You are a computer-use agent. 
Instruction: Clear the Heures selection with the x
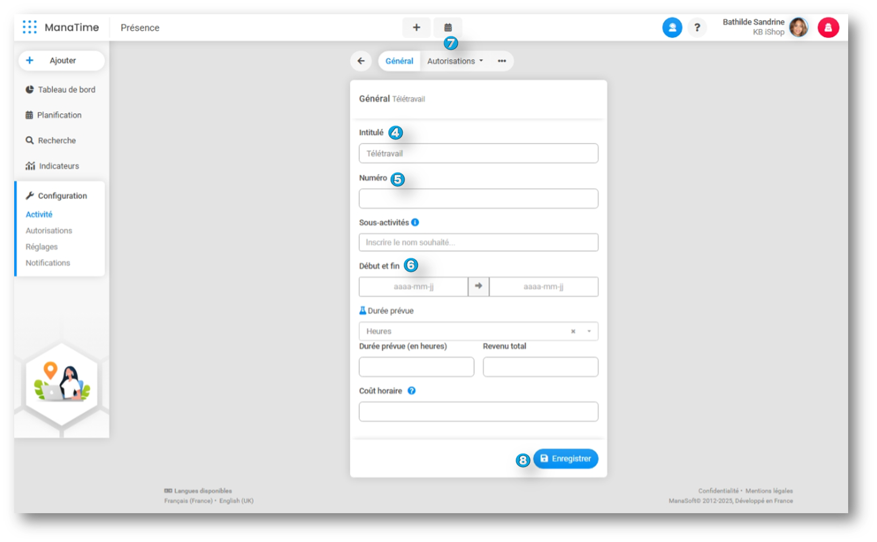pos(573,331)
